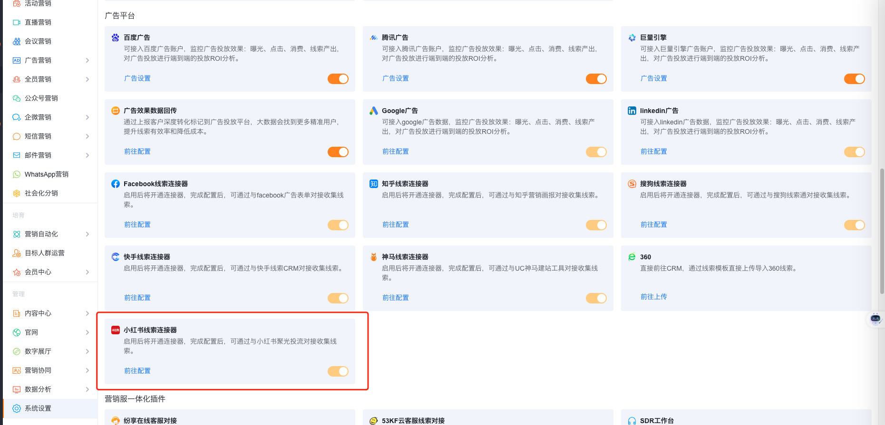Toggle the 巨量引擎 switch
This screenshot has height=425, width=885.
coord(855,79)
